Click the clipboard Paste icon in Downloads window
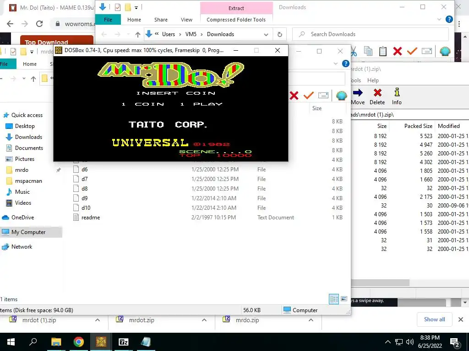469x351 pixels. click(x=382, y=51)
